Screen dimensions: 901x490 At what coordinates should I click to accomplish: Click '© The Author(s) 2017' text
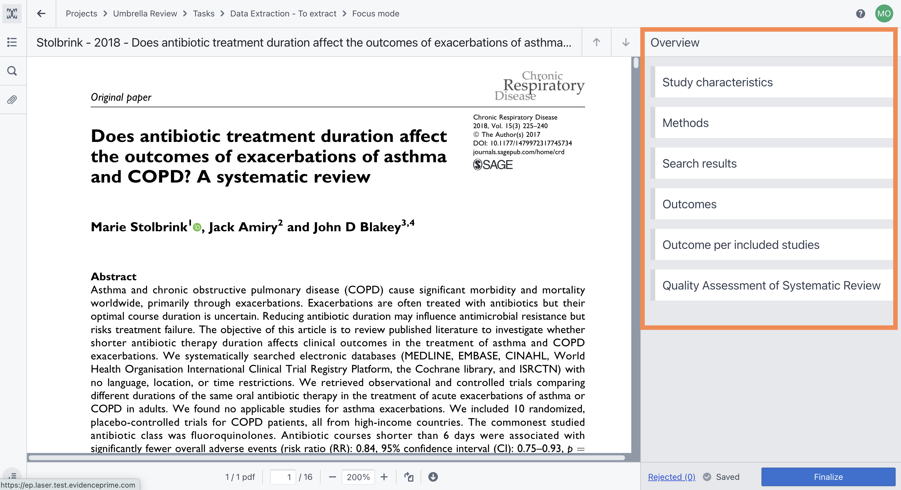click(507, 134)
